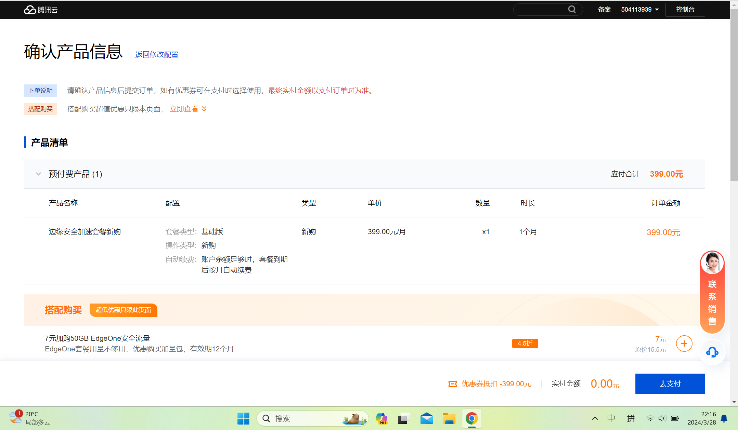The width and height of the screenshot is (738, 430).
Task: Click 7元加购50GB EdgeOne安全流量 title
Action: 98,338
